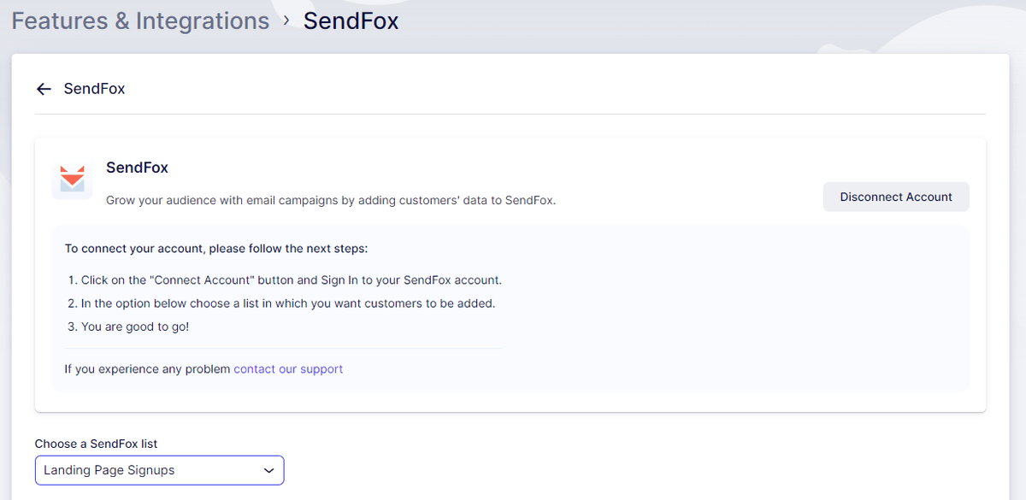The width and height of the screenshot is (1026, 500).
Task: Click the SendFox integration card title
Action: [x=137, y=168]
